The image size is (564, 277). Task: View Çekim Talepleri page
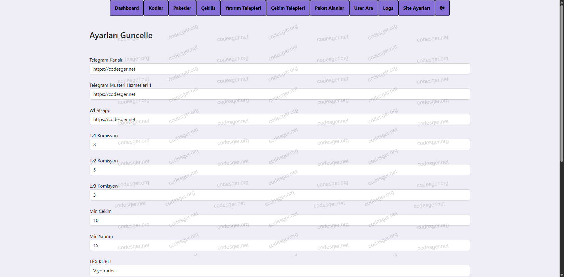click(x=288, y=8)
